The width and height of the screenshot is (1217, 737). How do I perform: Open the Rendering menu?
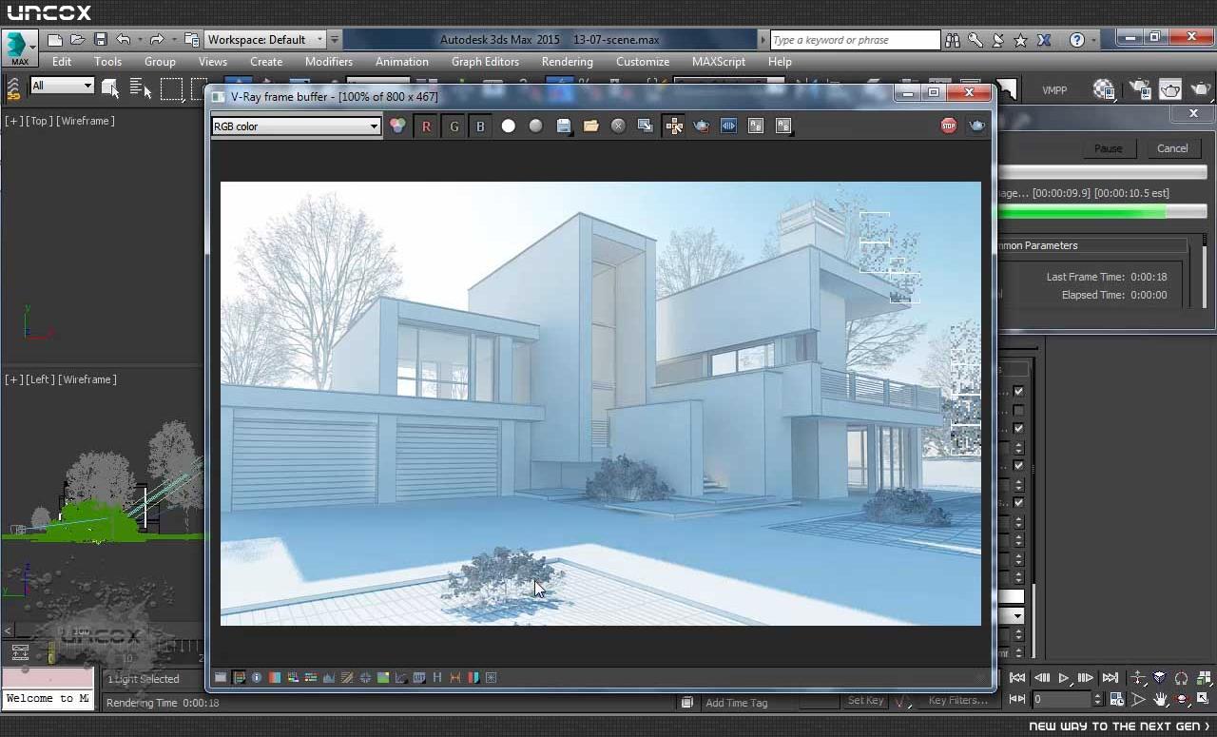pyautogui.click(x=568, y=62)
